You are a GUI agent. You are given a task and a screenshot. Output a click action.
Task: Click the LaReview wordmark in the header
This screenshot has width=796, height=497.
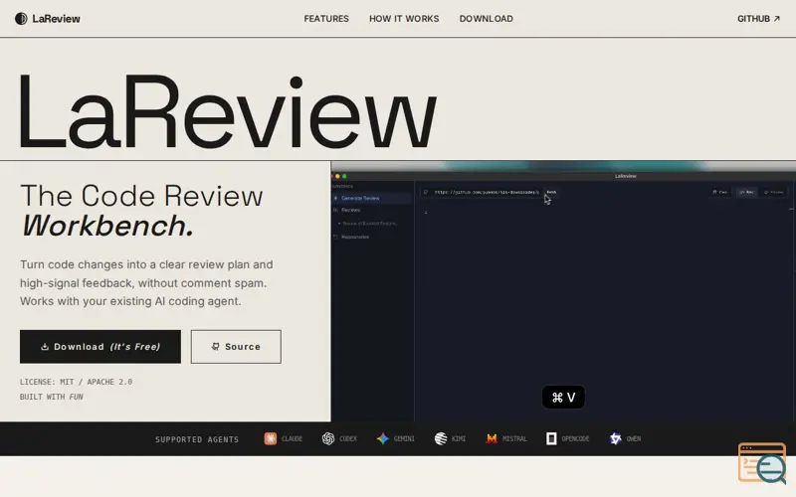(57, 19)
